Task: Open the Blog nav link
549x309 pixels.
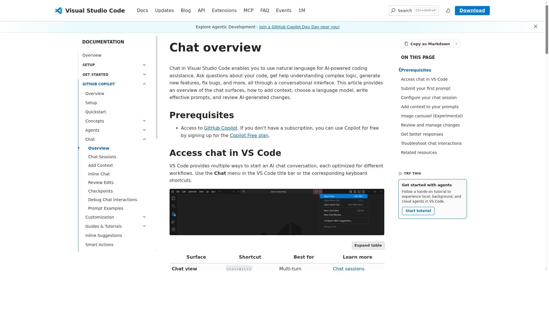Action: [186, 11]
